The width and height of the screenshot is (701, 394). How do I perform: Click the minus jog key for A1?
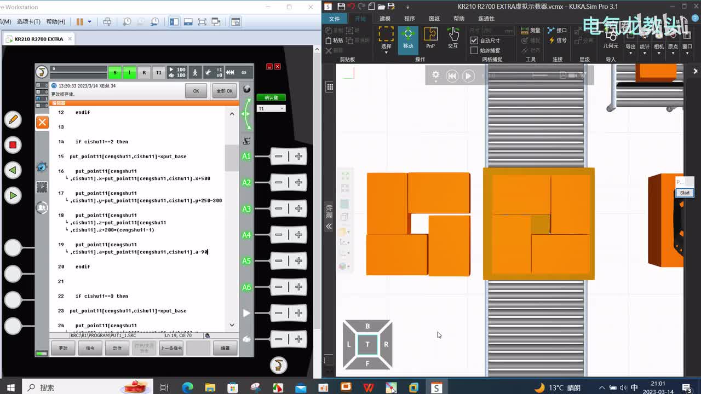(279, 157)
